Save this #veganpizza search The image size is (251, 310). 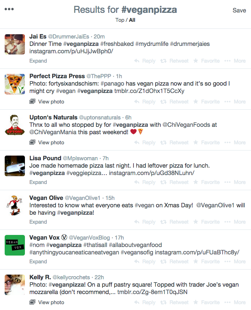(x=239, y=10)
